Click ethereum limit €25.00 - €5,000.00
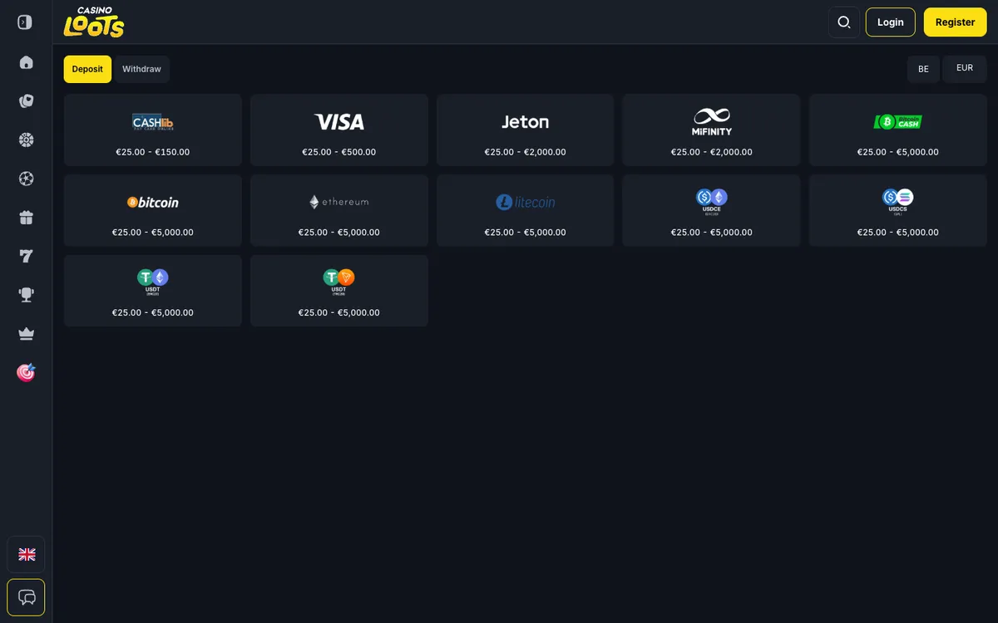The width and height of the screenshot is (998, 623). click(339, 233)
